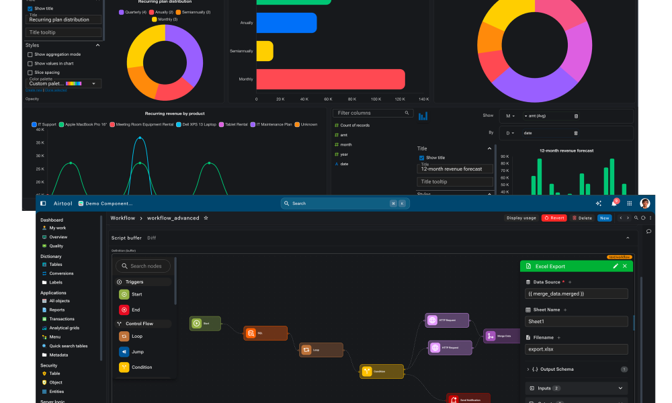Click the Filename input field export.xlsx
The height and width of the screenshot is (403, 672).
click(x=576, y=349)
